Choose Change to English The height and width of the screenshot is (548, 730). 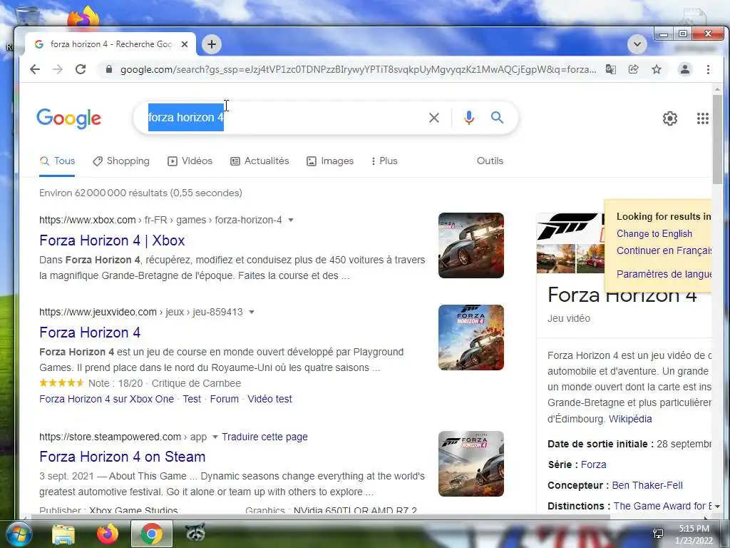point(654,234)
